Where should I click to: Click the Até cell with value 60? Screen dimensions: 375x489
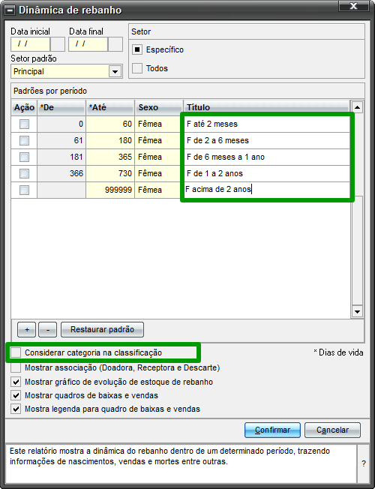(110, 124)
